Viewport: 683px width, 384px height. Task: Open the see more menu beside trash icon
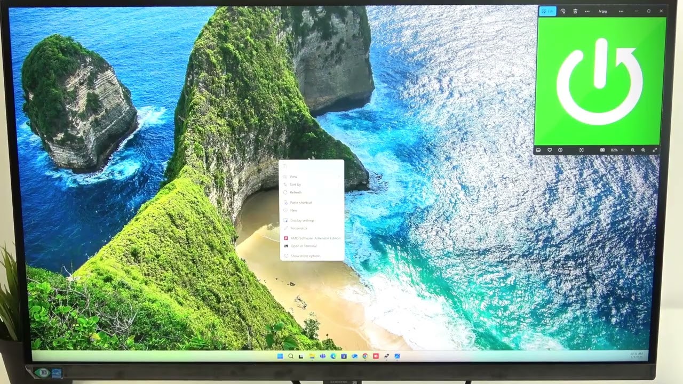(x=587, y=11)
